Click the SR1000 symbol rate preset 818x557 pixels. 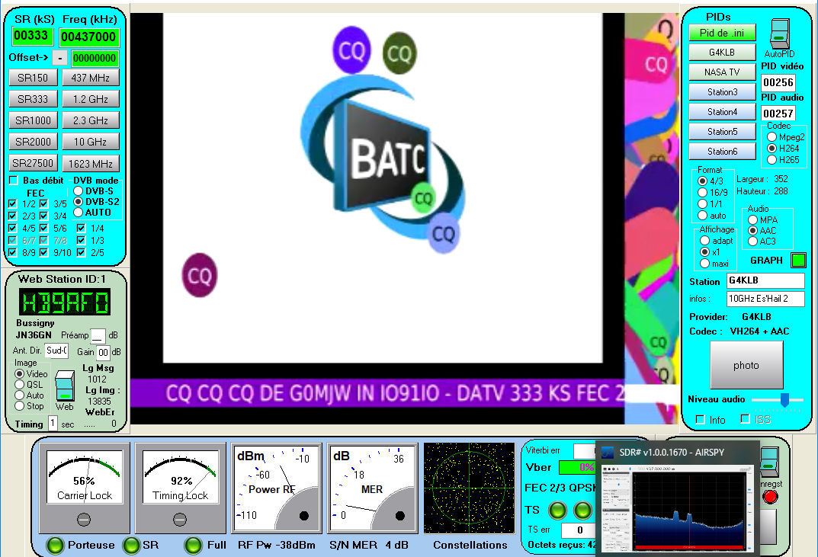[33, 120]
